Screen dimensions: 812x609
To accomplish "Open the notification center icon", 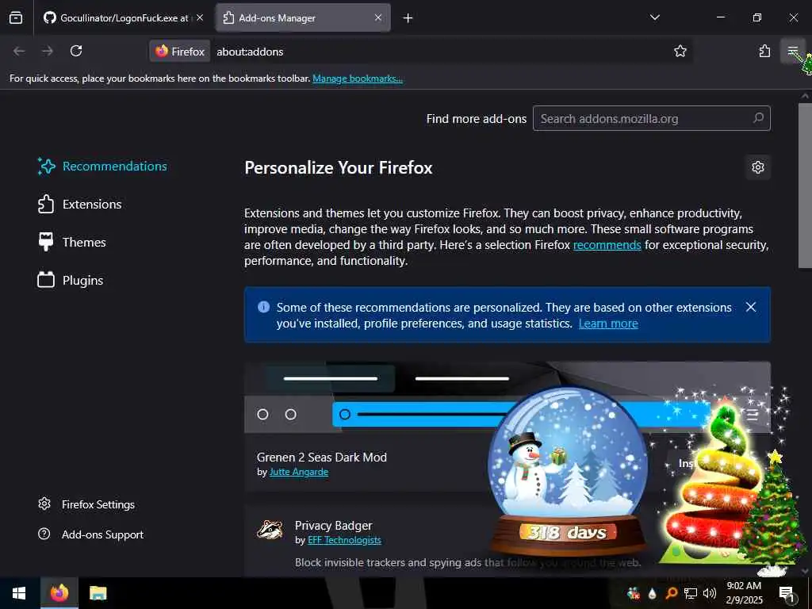I will [787, 593].
